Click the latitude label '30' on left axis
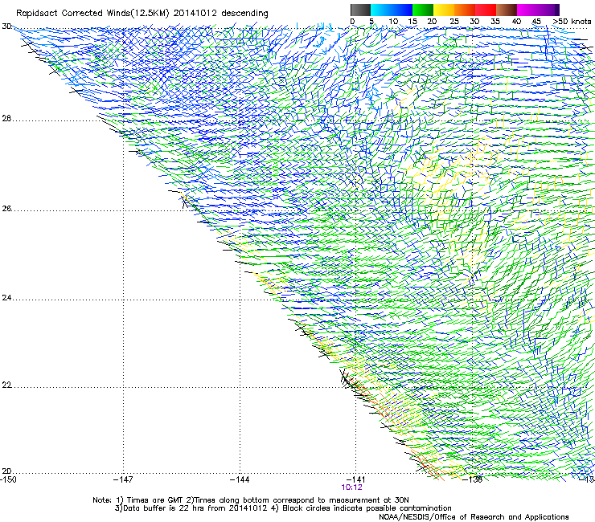 (6, 27)
